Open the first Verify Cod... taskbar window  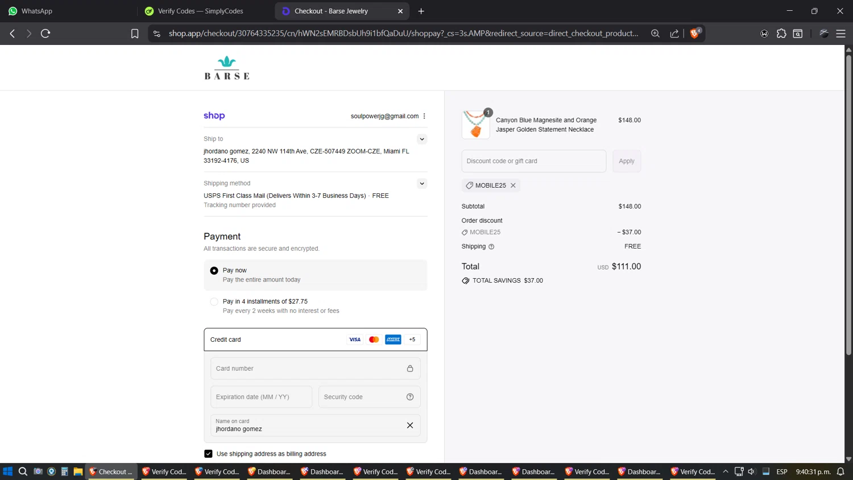coord(164,471)
